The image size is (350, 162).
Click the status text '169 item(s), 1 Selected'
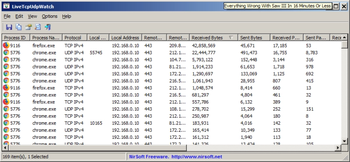point(25,157)
